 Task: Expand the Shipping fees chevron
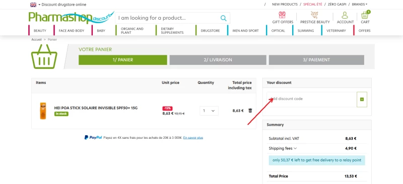coord(295,148)
